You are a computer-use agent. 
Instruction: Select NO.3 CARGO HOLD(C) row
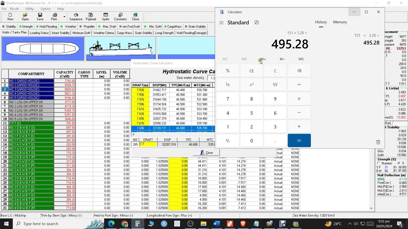point(31,89)
